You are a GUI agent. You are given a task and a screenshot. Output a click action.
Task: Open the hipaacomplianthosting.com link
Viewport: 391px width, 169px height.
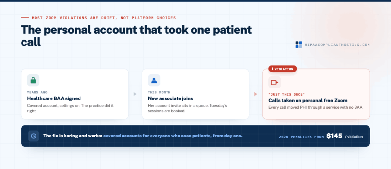tap(337, 45)
